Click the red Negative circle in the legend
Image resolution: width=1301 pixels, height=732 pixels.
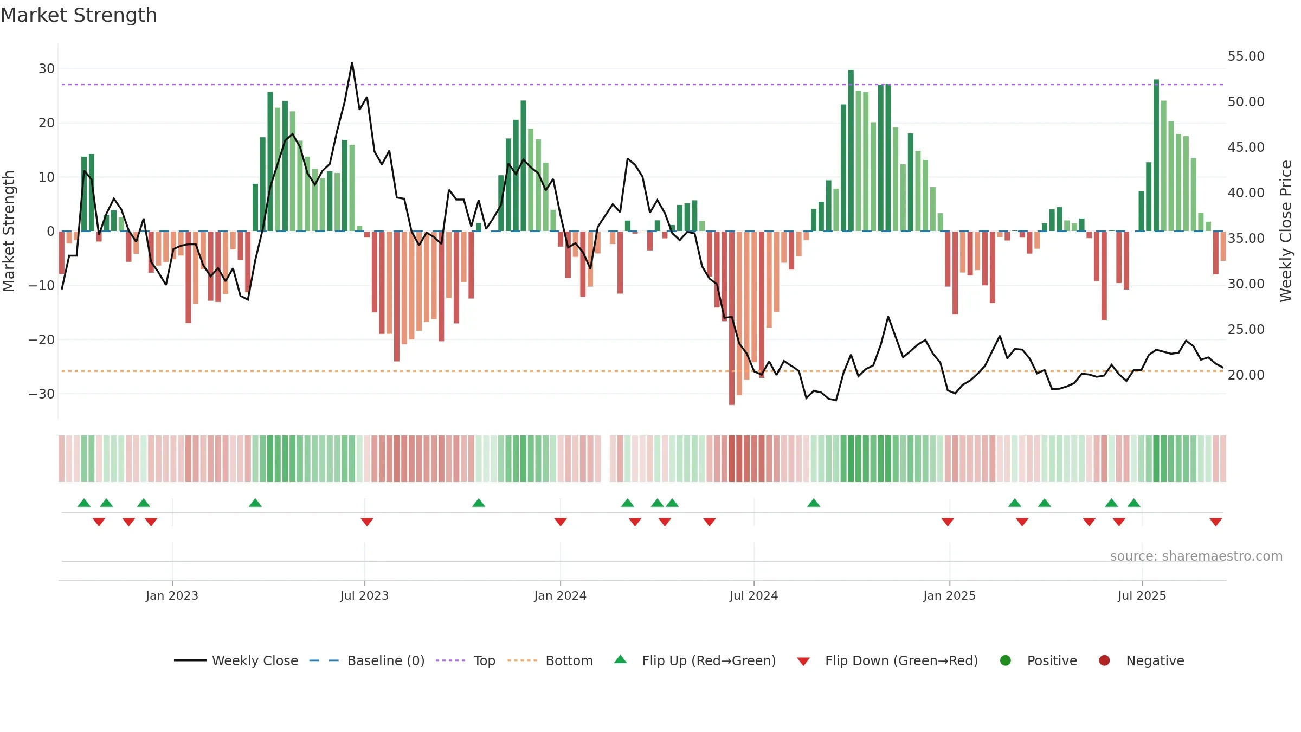pos(1104,660)
